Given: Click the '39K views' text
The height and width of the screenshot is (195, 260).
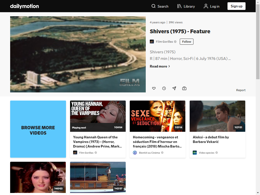Looking at the screenshot, I should pyautogui.click(x=176, y=22).
